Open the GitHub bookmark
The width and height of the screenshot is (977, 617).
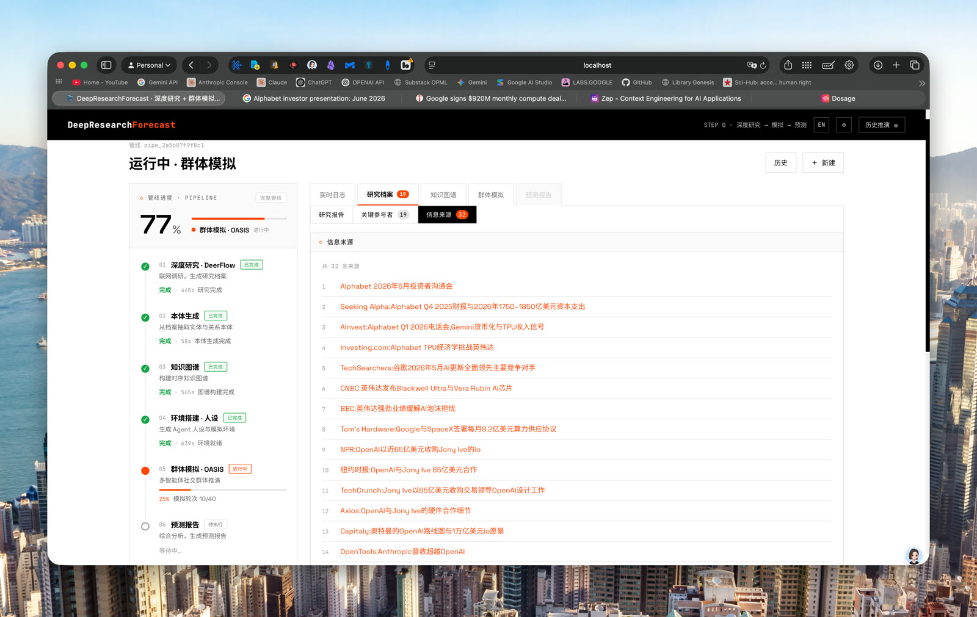(x=637, y=82)
